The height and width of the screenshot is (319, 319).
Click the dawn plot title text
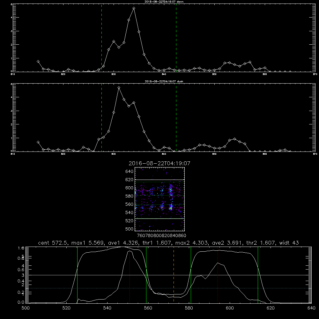click(164, 2)
